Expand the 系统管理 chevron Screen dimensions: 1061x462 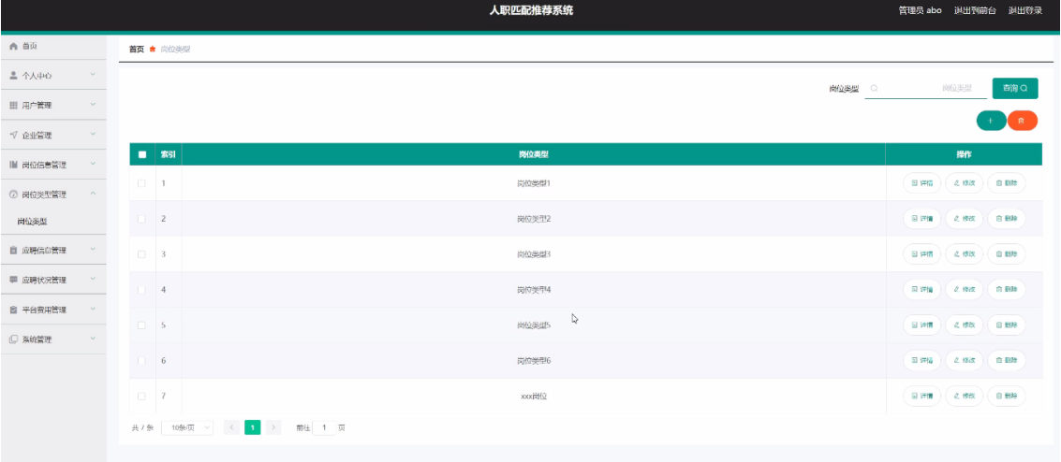coord(94,339)
